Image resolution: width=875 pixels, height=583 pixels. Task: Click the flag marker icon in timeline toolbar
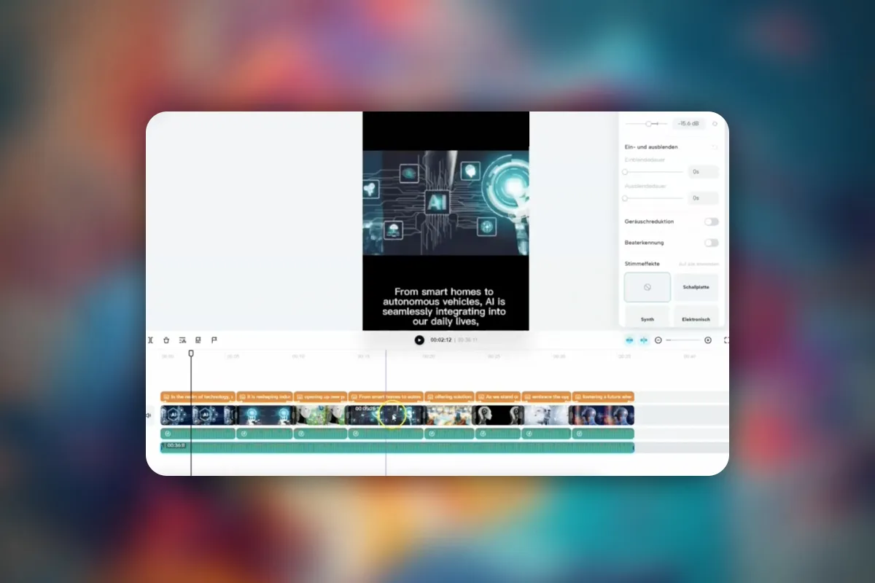pos(214,340)
